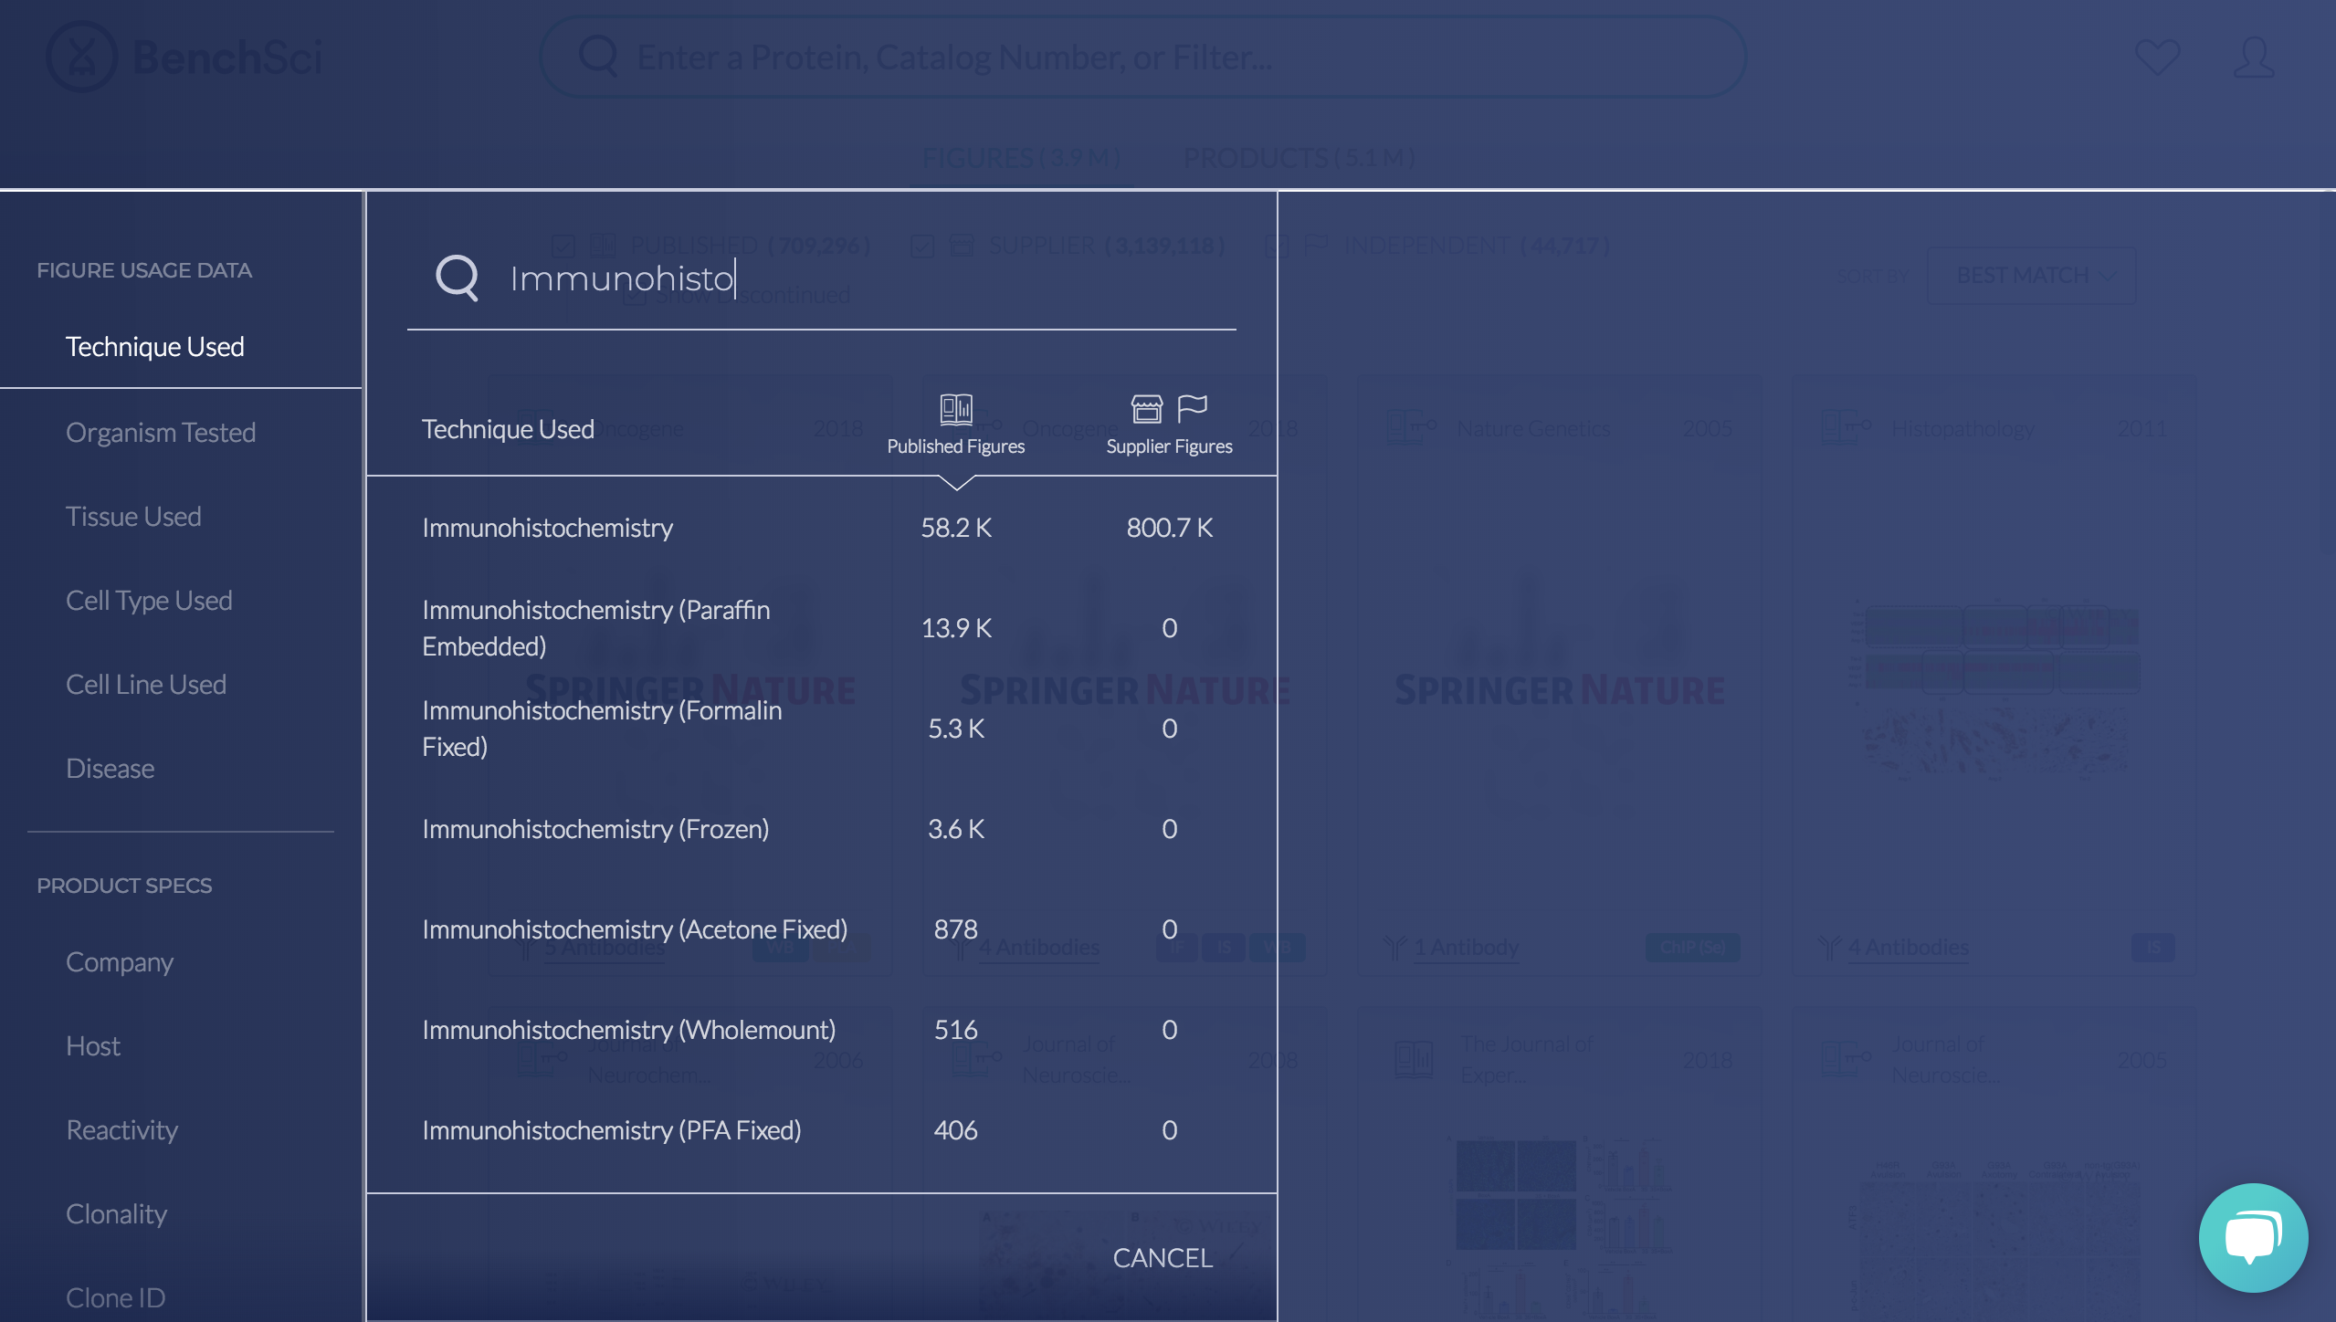Click the magnifier icon in top search bar
Image resolution: width=2336 pixels, height=1322 pixels.
click(599, 56)
